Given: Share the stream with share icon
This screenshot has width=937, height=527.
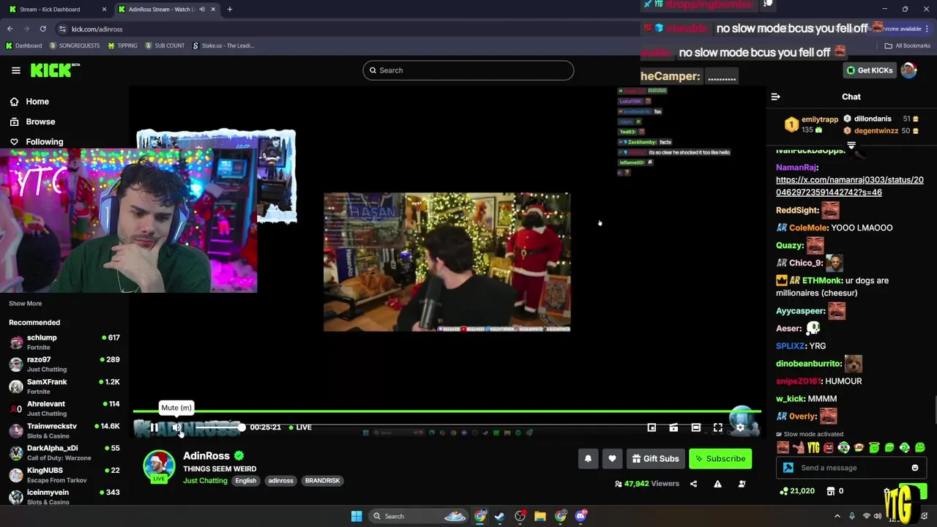Looking at the screenshot, I should pos(693,484).
